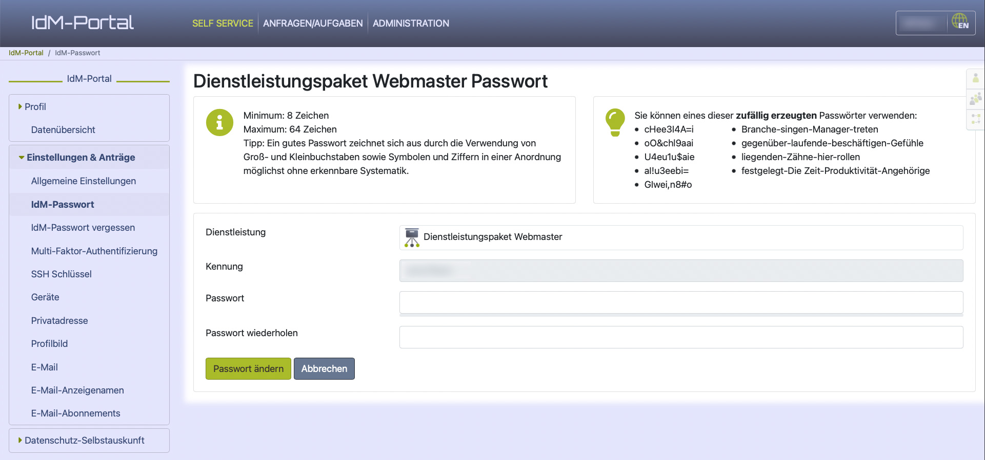Click the workflow diagram icon on right edge

click(x=975, y=119)
